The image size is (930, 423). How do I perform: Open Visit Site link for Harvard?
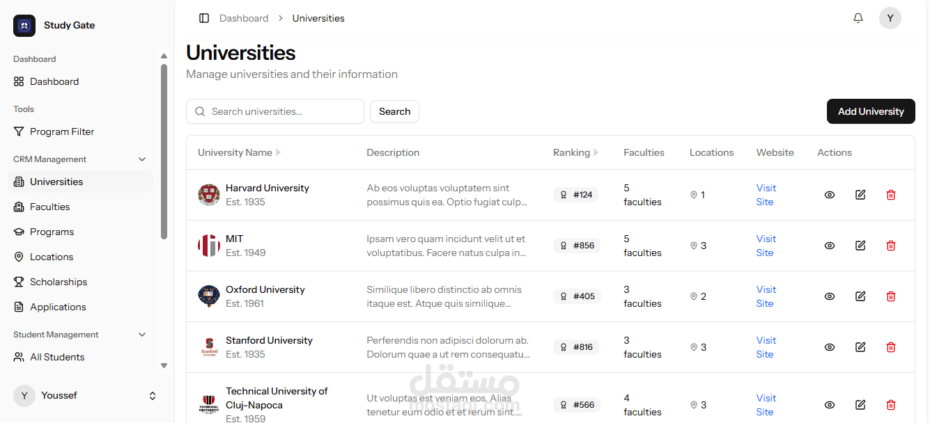[766, 195]
